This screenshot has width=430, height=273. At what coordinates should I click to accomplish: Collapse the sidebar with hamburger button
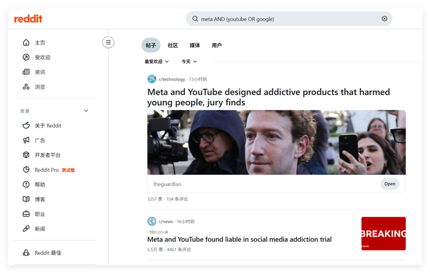coord(108,42)
